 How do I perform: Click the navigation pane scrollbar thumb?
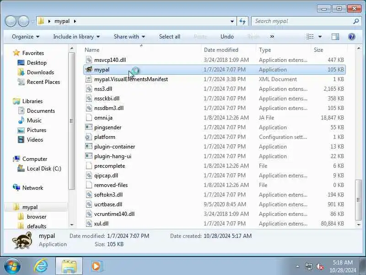[x=71, y=121]
